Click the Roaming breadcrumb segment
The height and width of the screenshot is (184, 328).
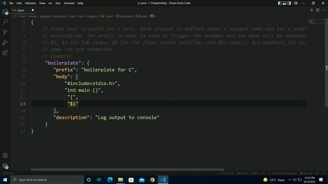(59, 16)
